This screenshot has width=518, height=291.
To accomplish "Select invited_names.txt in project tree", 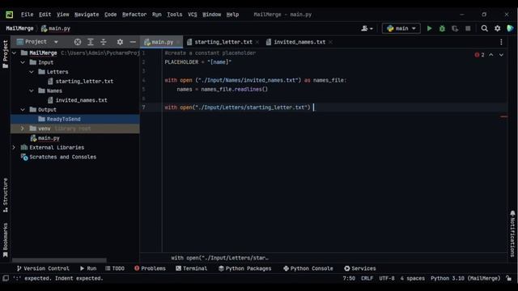I will [78, 100].
